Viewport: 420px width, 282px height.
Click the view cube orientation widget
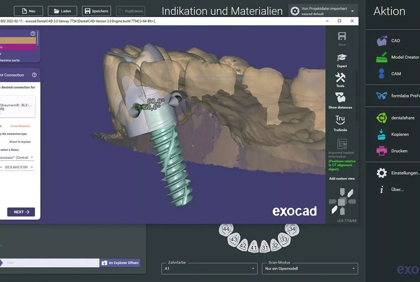pyautogui.click(x=342, y=202)
